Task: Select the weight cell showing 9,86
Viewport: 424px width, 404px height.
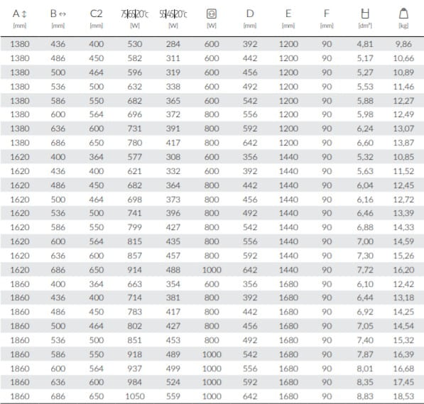Action: click(403, 44)
